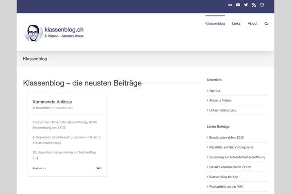291x194 pixels.
Task: Open the Links navigation item
Action: [236, 24]
